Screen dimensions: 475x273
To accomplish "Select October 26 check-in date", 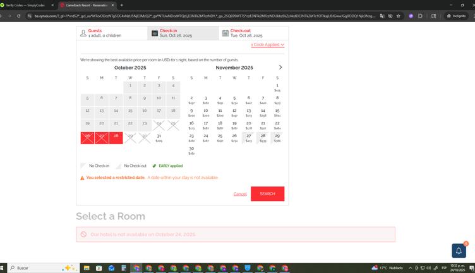I will coord(87,138).
